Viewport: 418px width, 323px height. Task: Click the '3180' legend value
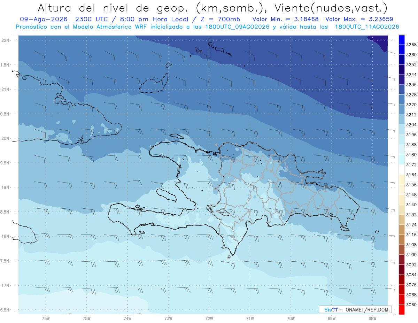(x=411, y=155)
